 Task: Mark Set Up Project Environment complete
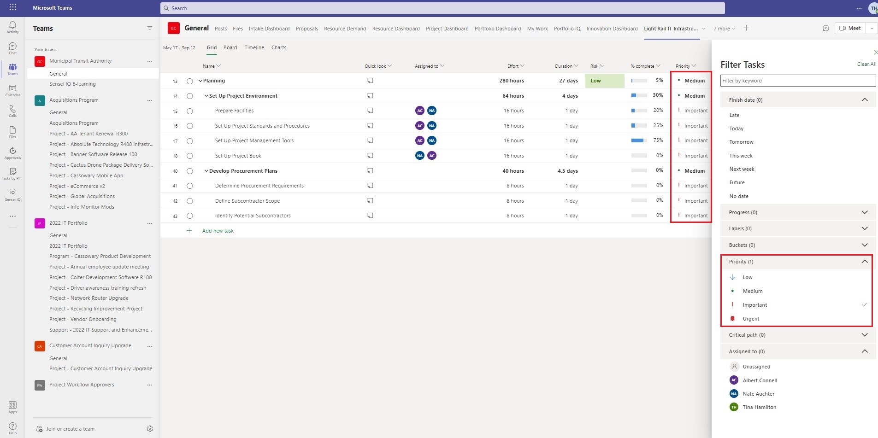[x=189, y=96]
